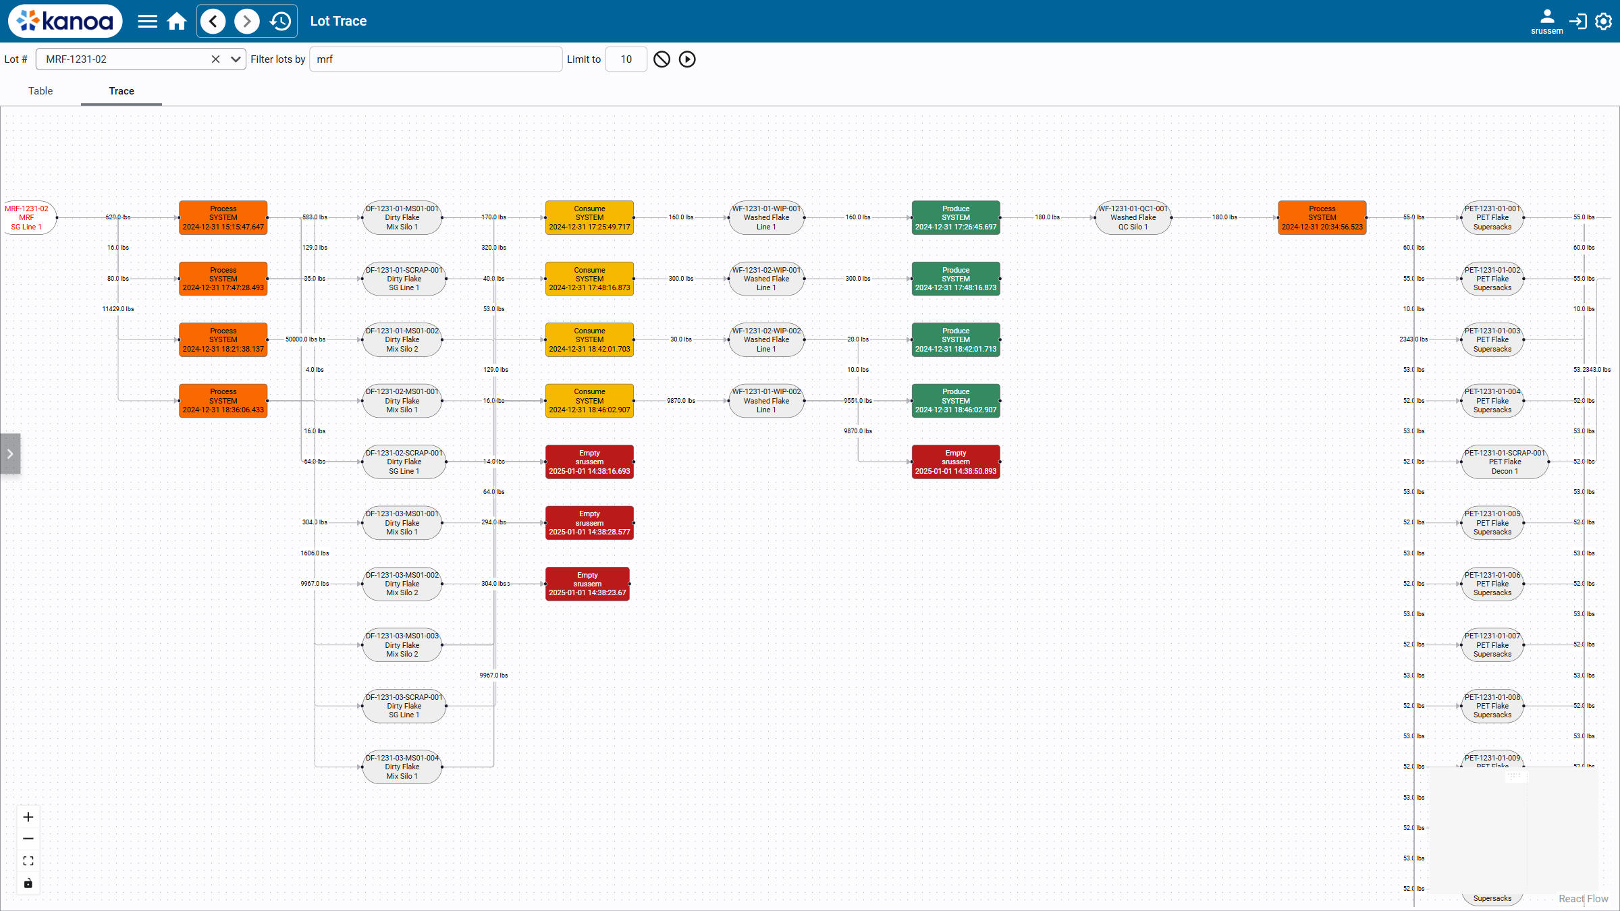
Task: Run the trace with the play icon
Action: pyautogui.click(x=687, y=59)
